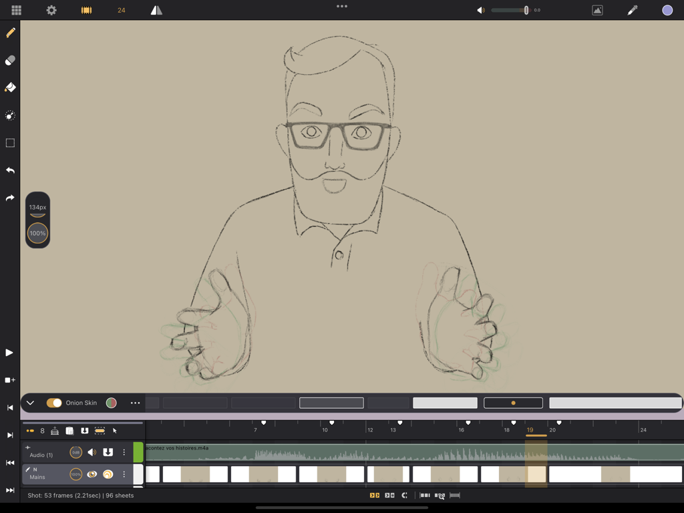684x513 pixels.
Task: Collapse the Onion Skin panel chevron
Action: (x=29, y=403)
